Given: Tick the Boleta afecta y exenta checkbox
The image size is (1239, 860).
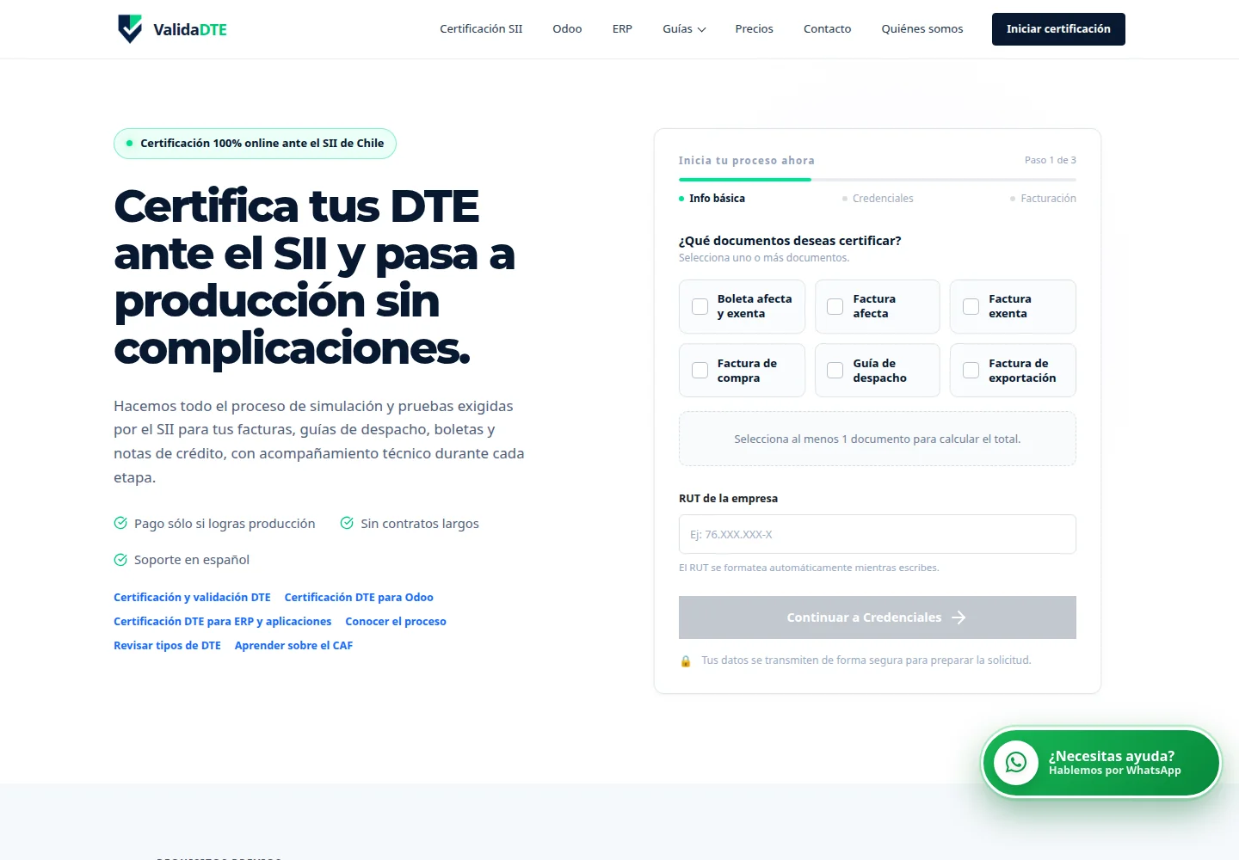Looking at the screenshot, I should pyautogui.click(x=700, y=306).
